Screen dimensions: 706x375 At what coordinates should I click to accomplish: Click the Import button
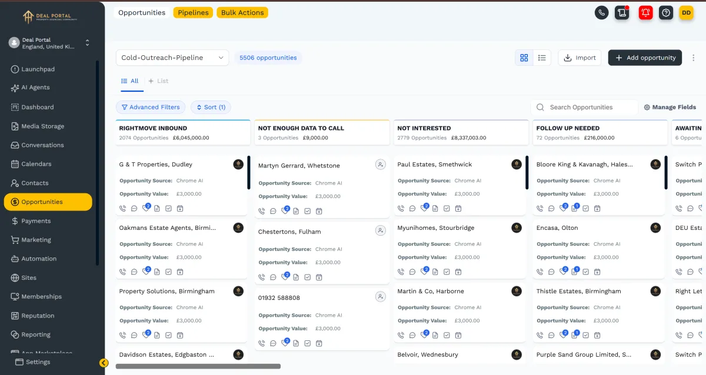coord(580,58)
